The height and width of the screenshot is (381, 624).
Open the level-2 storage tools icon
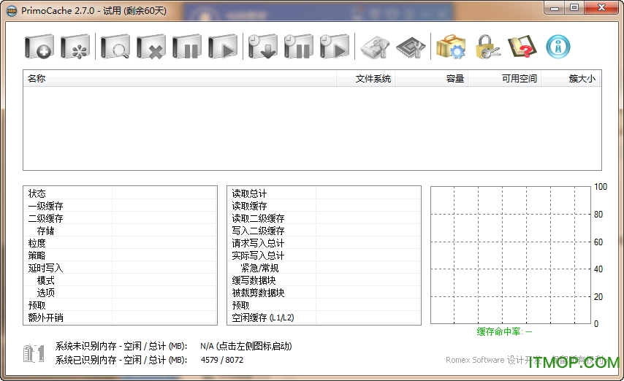click(x=375, y=47)
